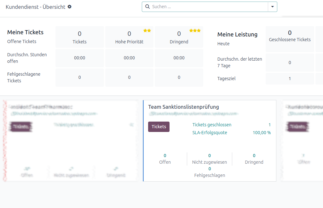Focus the Suchen search input field
The image size is (323, 208).
[208, 7]
